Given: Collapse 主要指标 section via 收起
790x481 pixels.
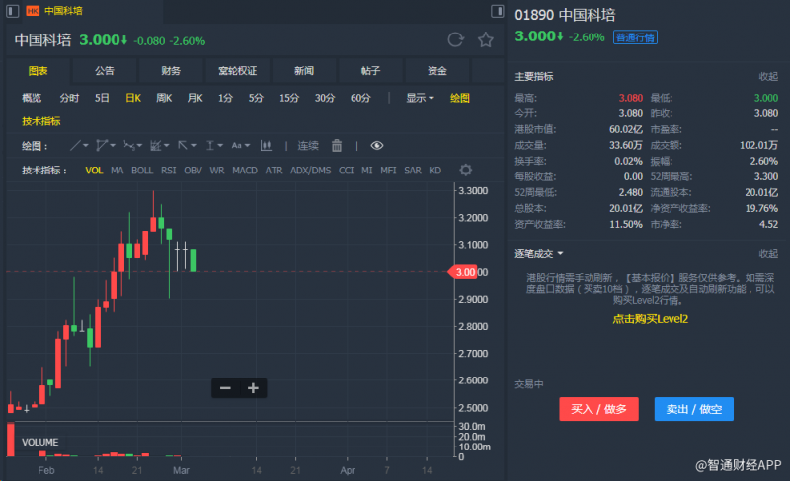Looking at the screenshot, I should point(768,77).
